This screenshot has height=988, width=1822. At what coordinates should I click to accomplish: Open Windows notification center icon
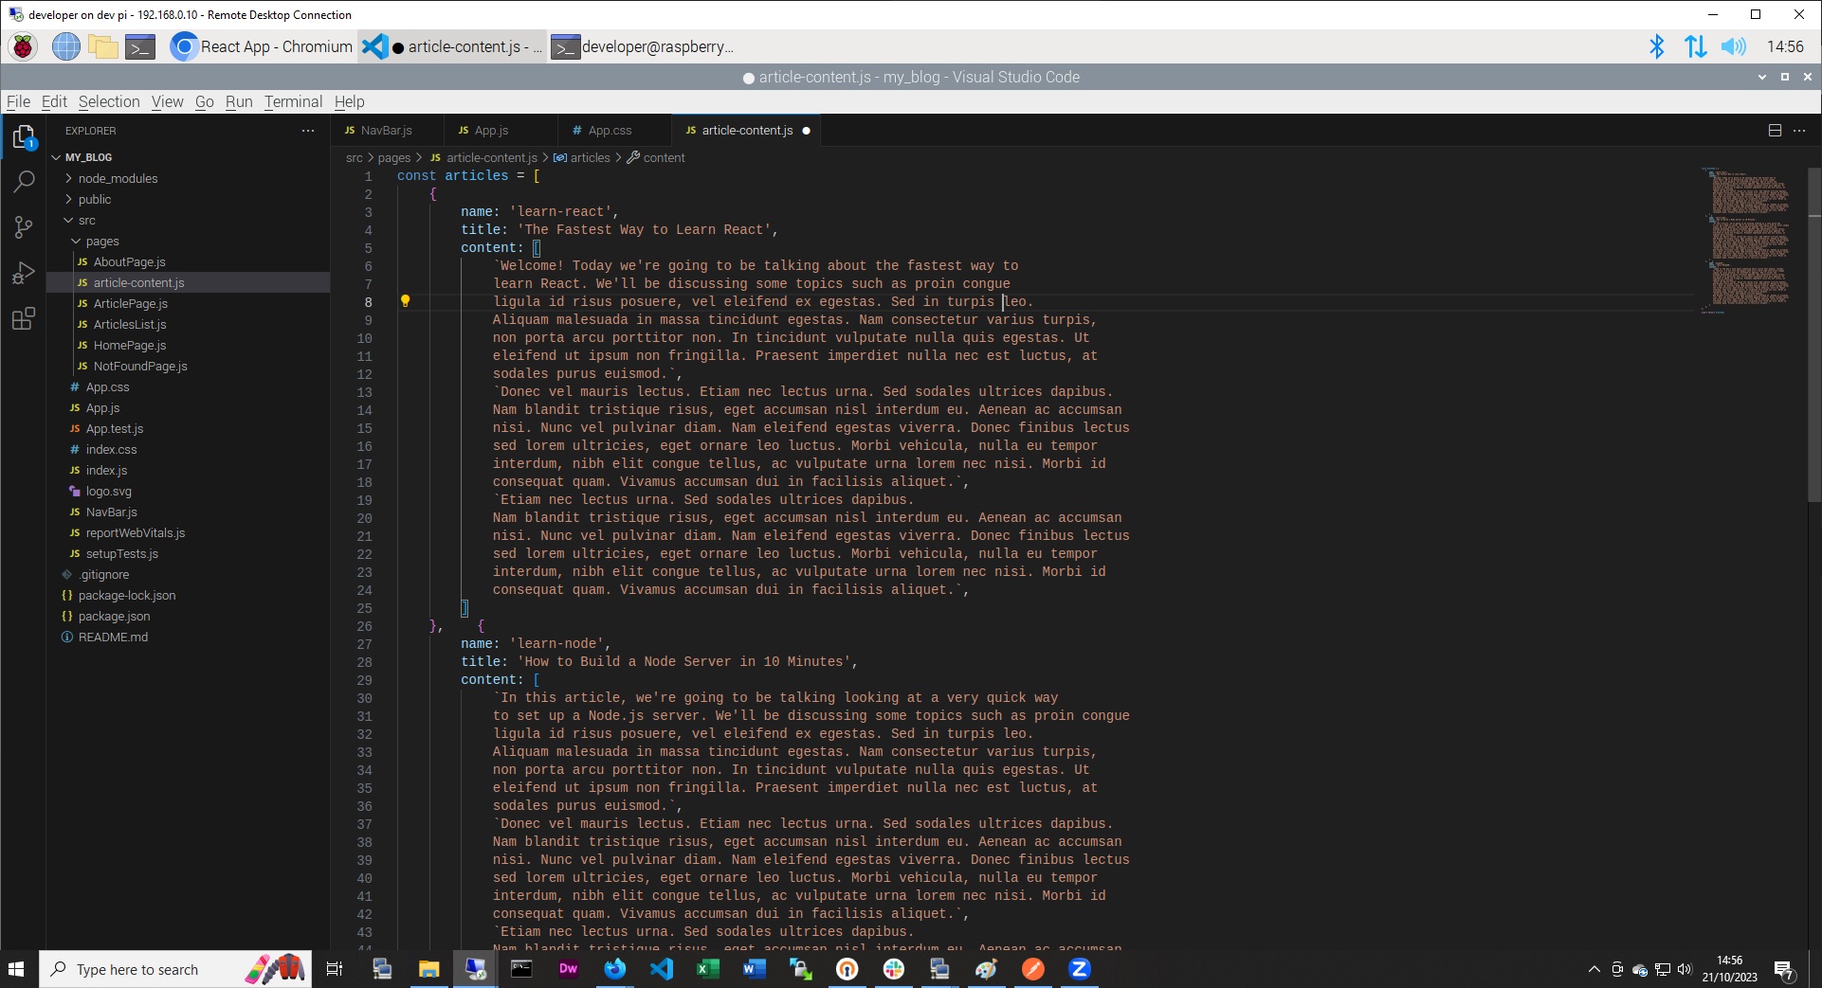click(1784, 969)
